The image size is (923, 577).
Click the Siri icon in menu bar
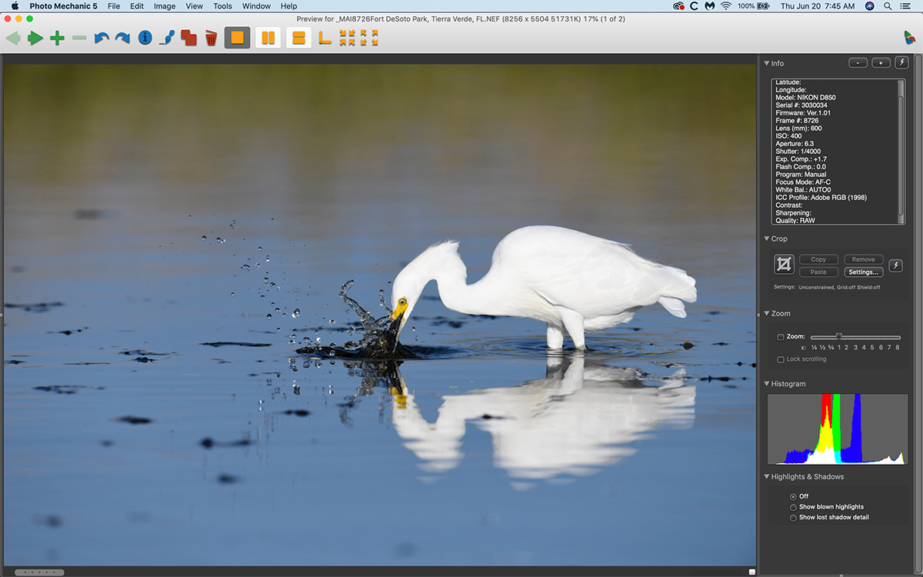[x=869, y=6]
